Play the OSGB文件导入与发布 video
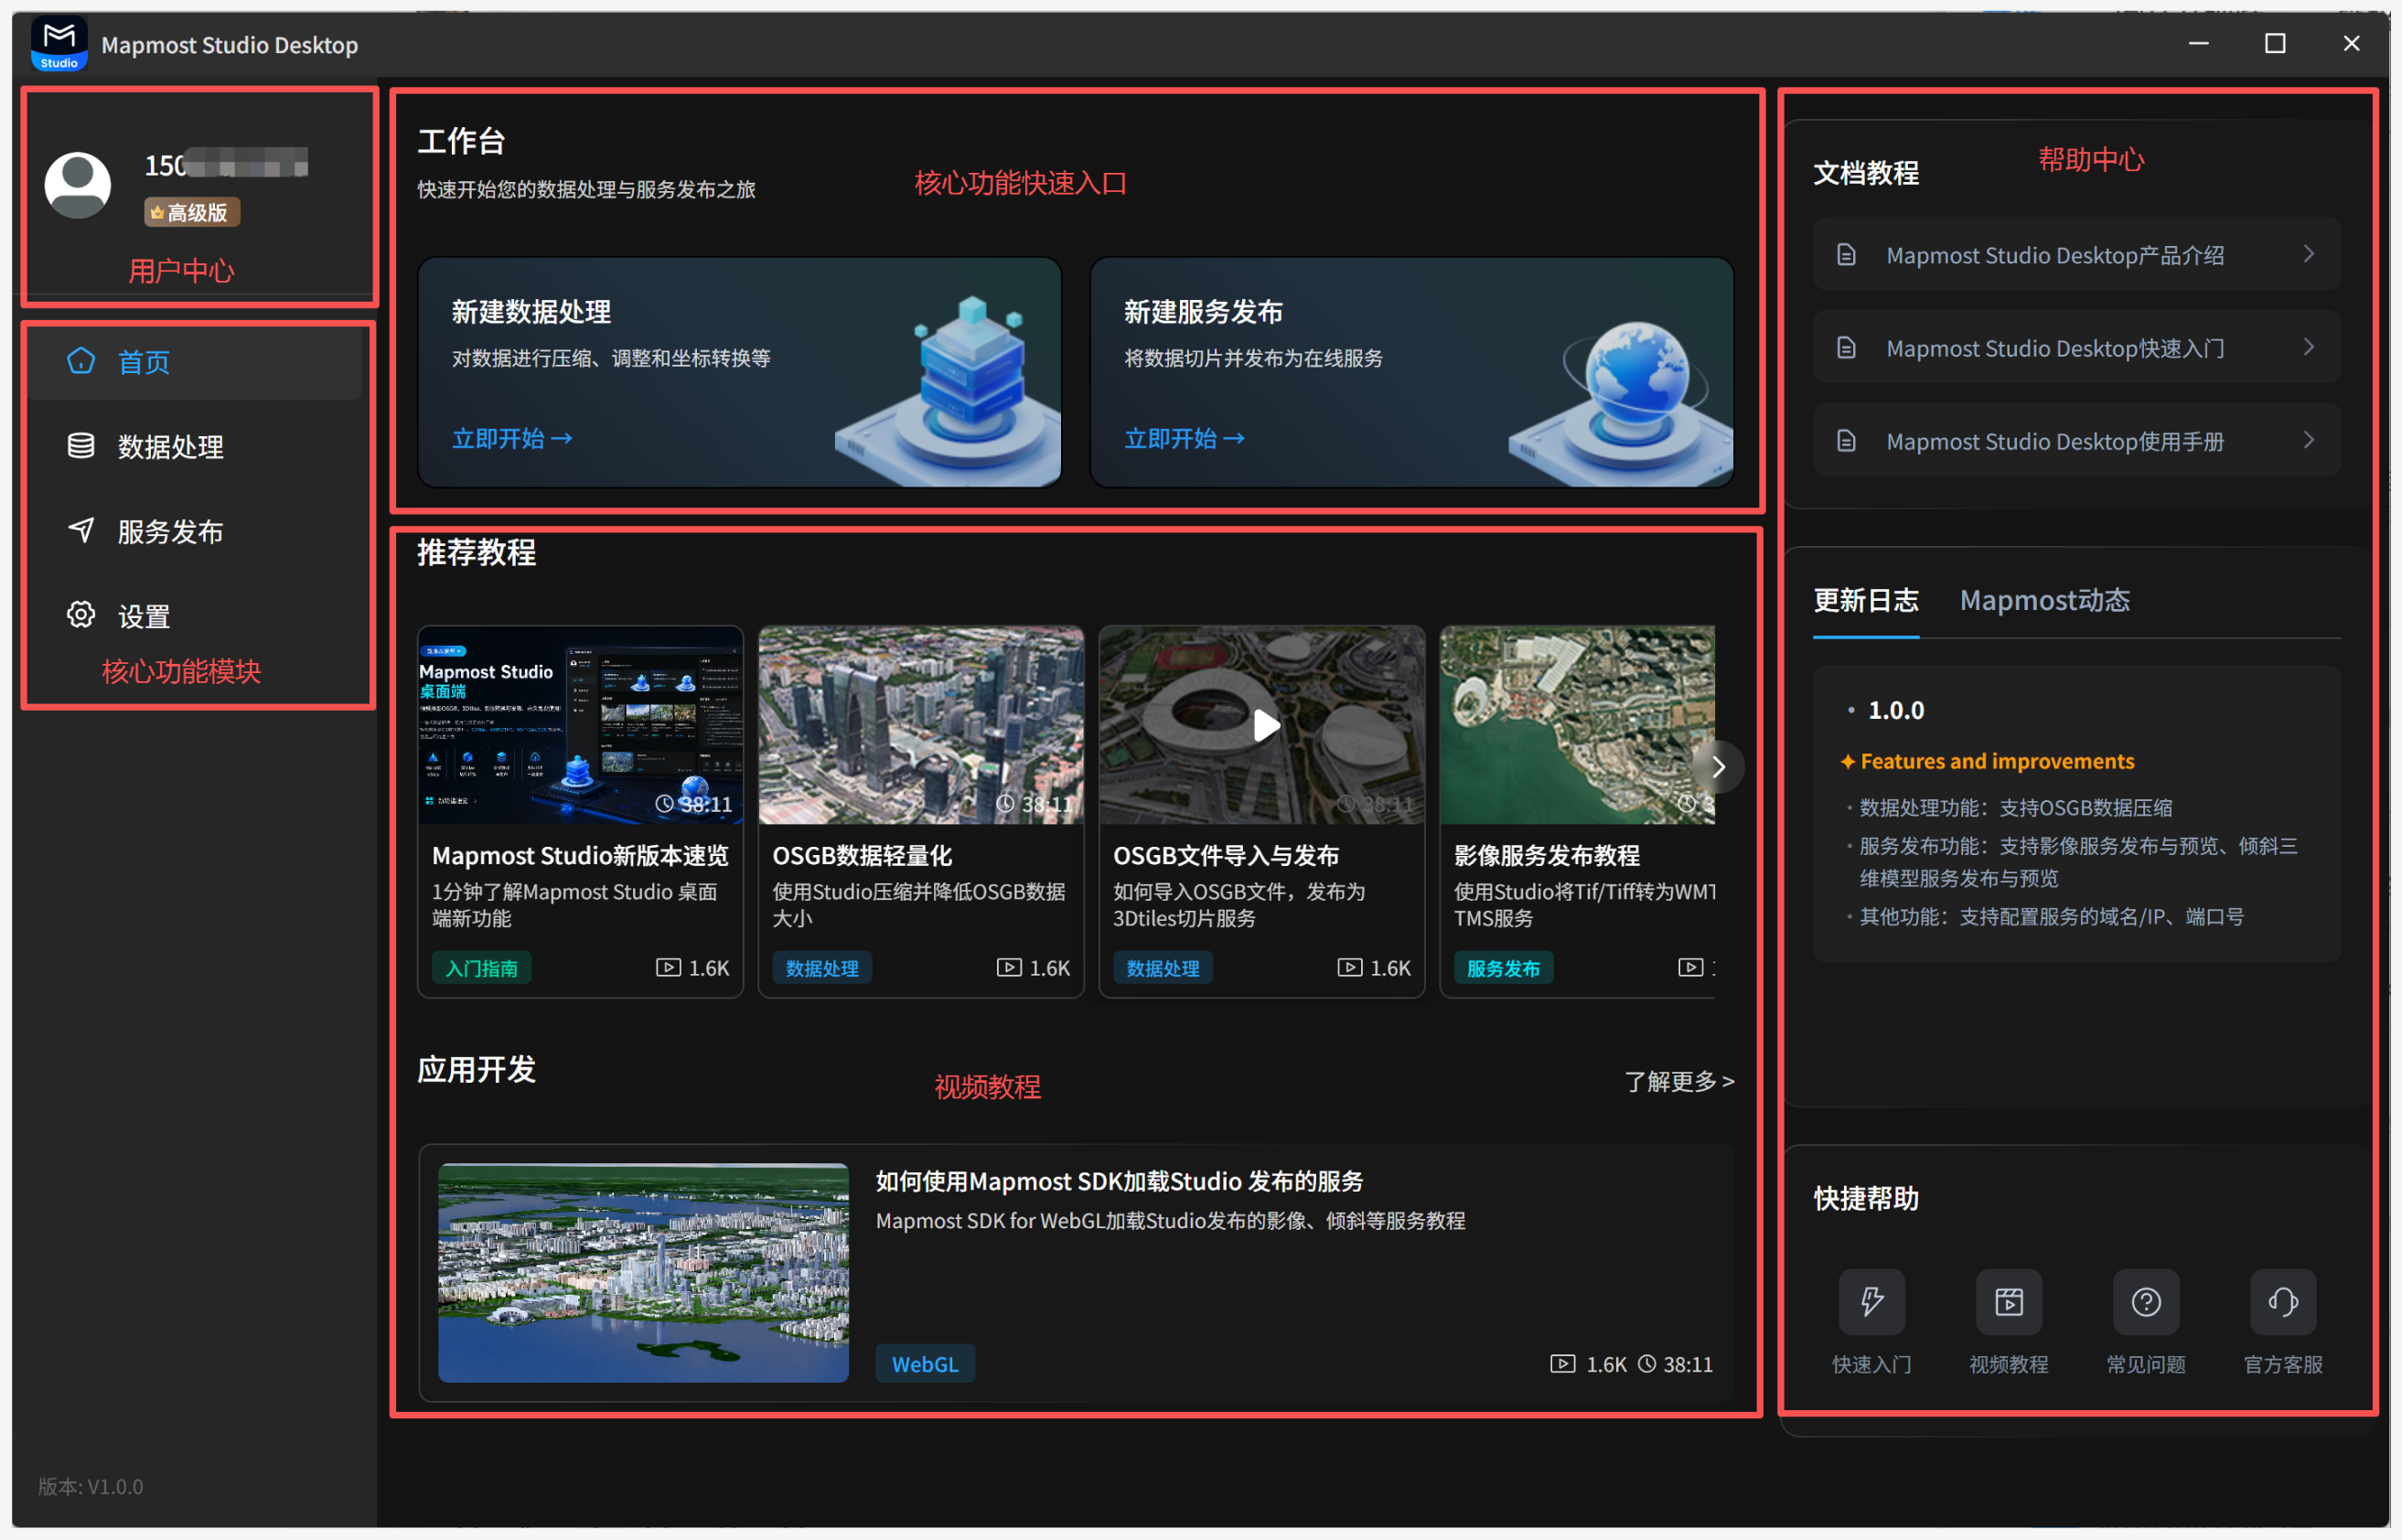Screen dimensions: 2402x1540 point(1266,726)
